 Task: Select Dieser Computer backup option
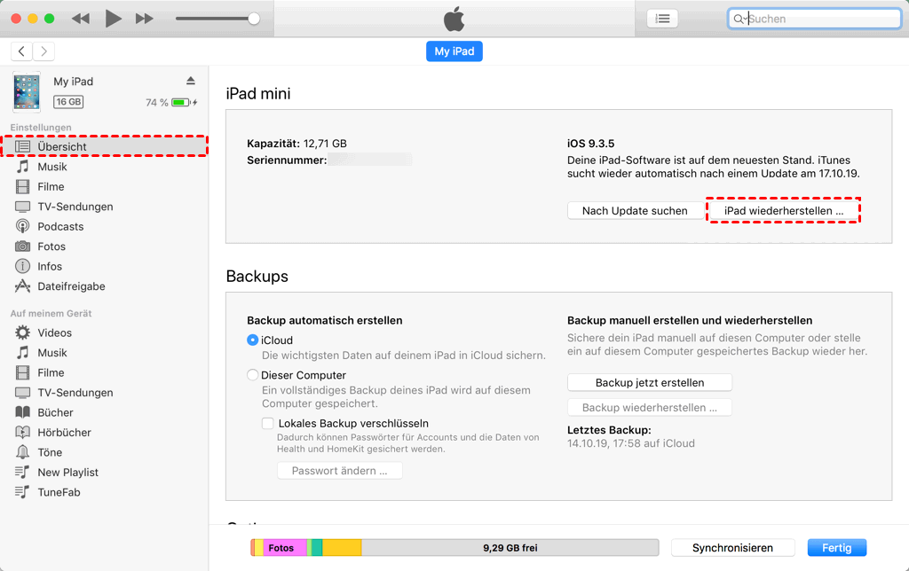tap(253, 375)
